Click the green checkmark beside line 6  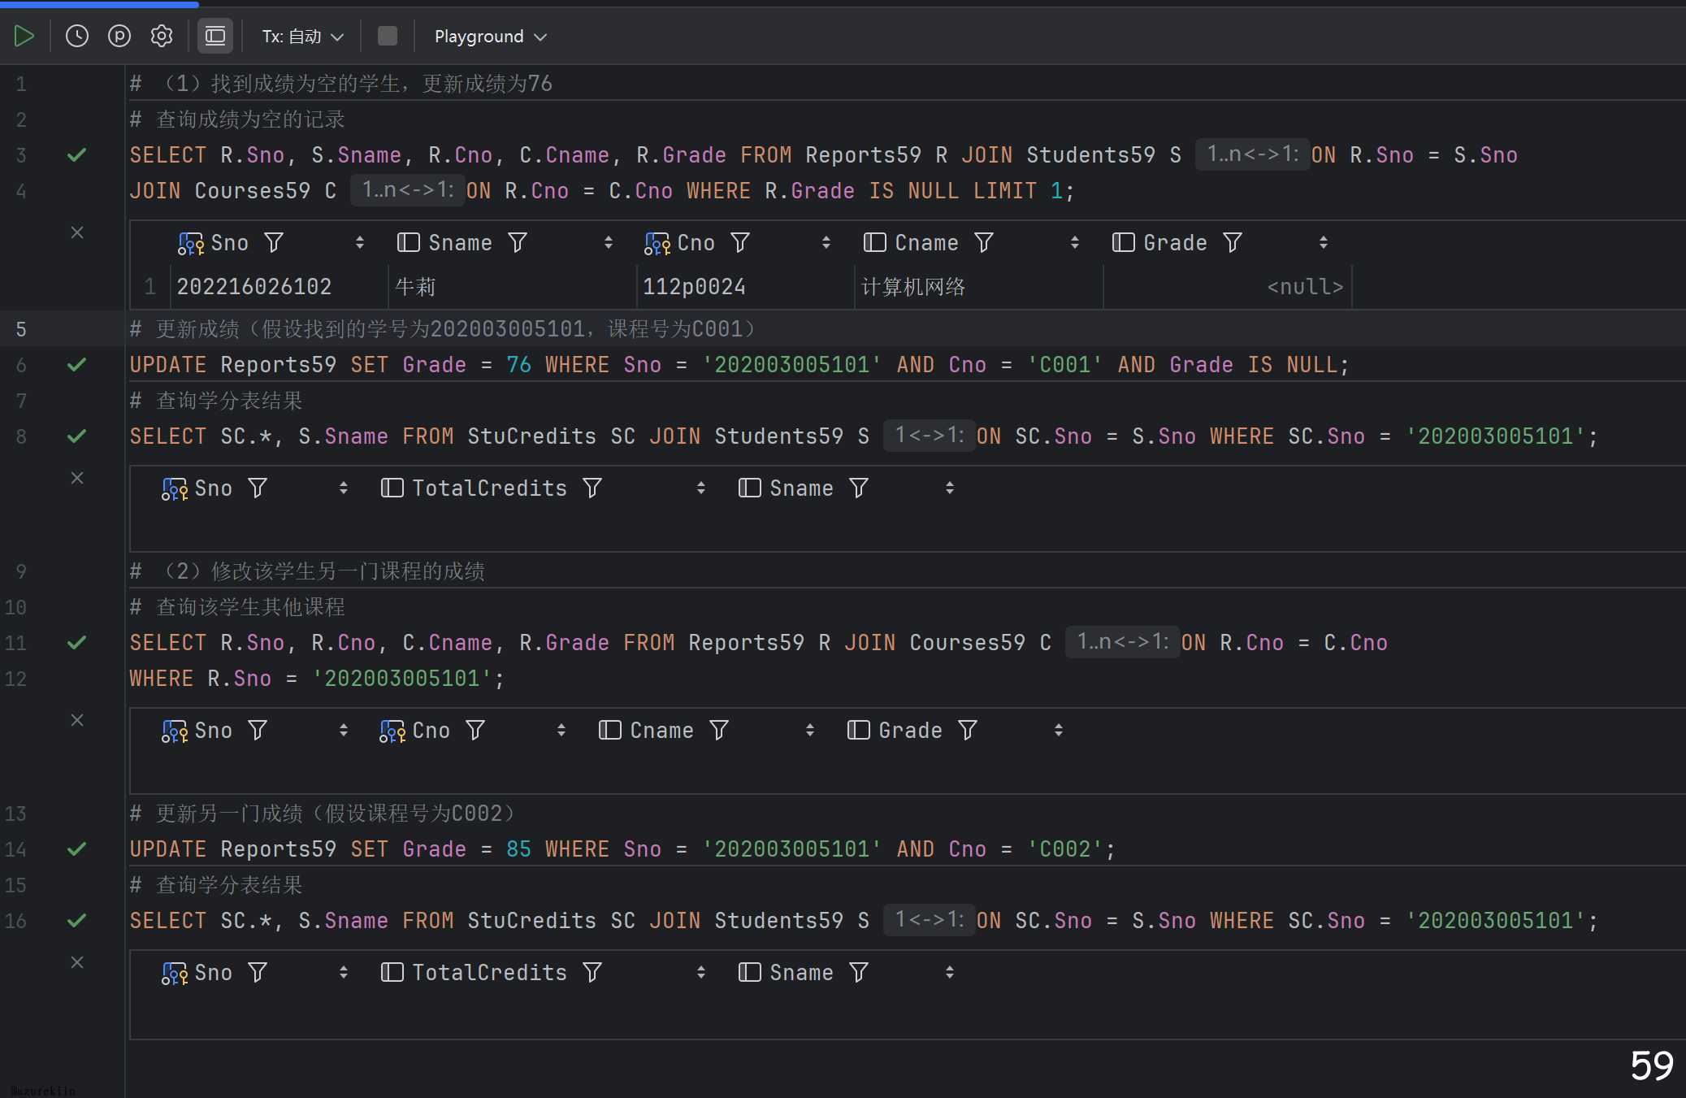pos(77,365)
